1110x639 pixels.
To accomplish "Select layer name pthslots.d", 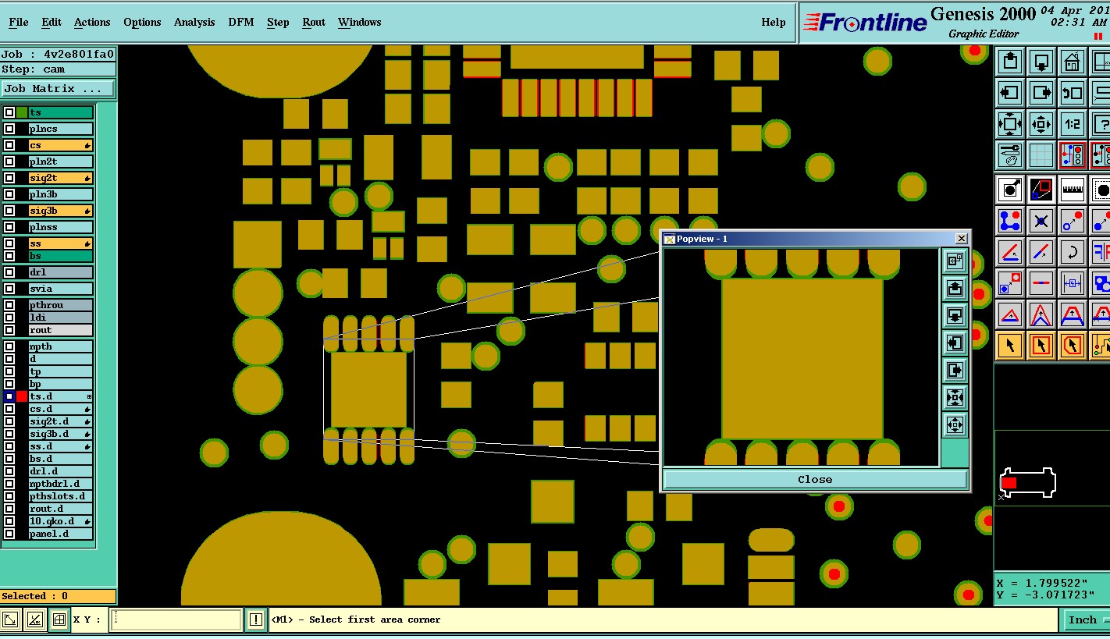I will point(61,496).
